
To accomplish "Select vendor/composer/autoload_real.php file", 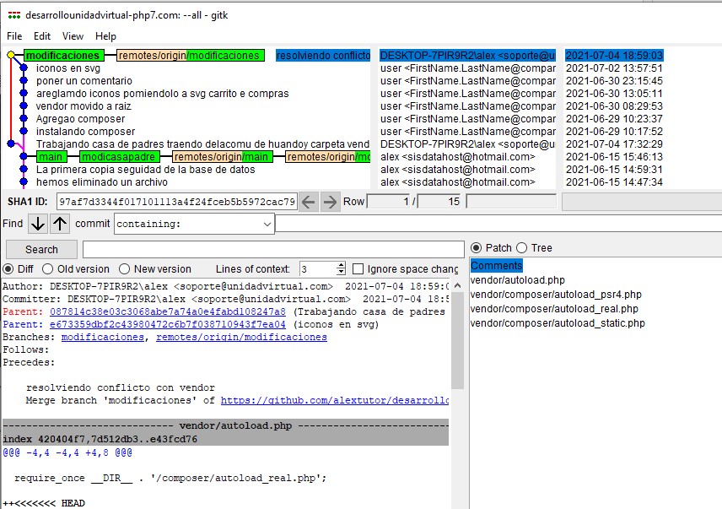I will pyautogui.click(x=554, y=309).
